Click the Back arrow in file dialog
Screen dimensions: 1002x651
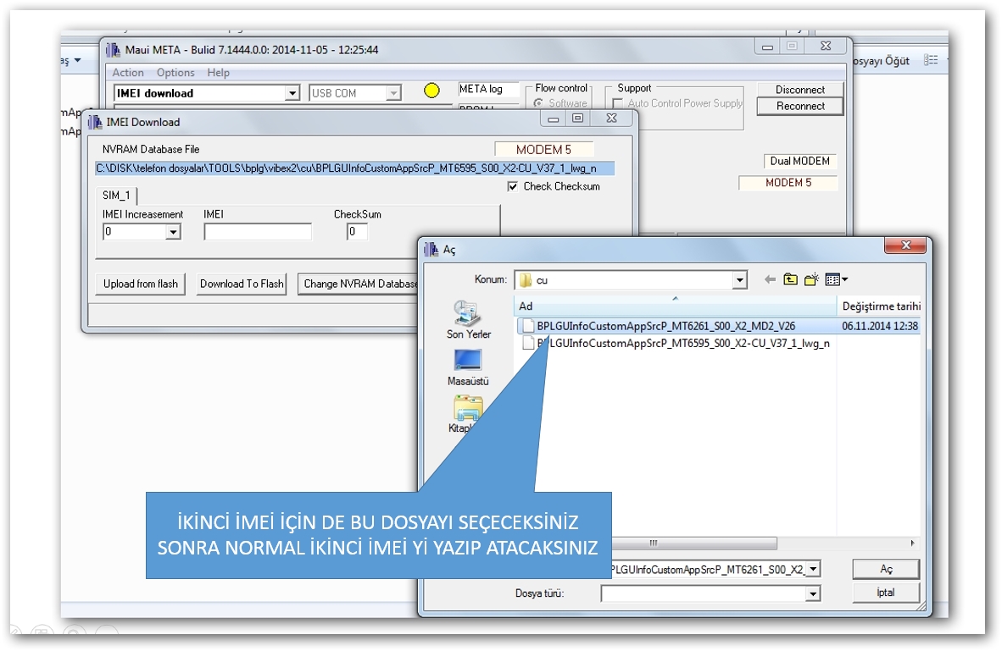(x=770, y=279)
